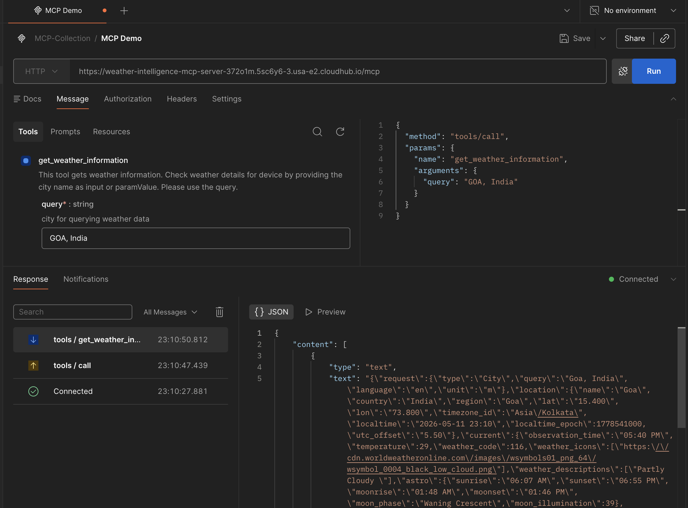Switch to the Resources sub-tab

tap(112, 132)
